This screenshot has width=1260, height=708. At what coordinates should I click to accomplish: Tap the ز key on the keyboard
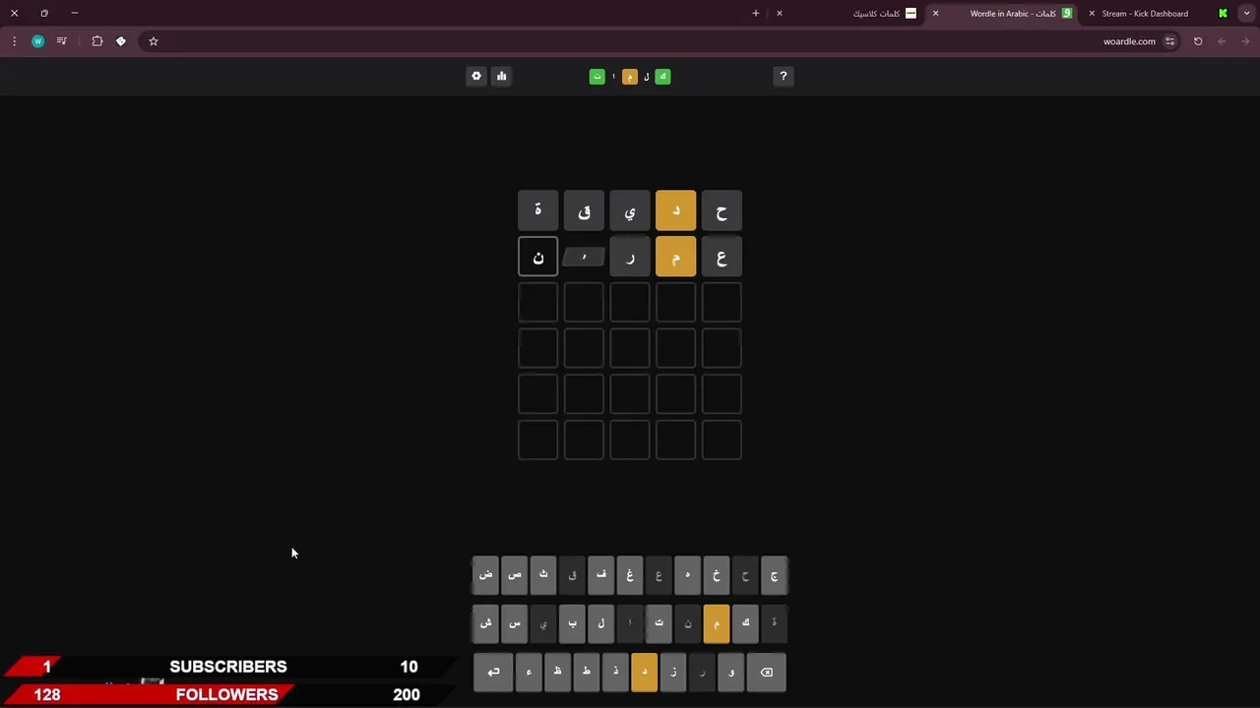pos(673,673)
